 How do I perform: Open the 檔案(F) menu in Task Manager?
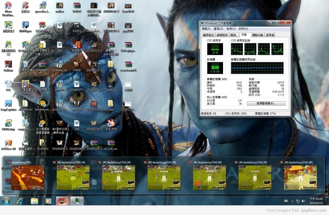point(206,29)
